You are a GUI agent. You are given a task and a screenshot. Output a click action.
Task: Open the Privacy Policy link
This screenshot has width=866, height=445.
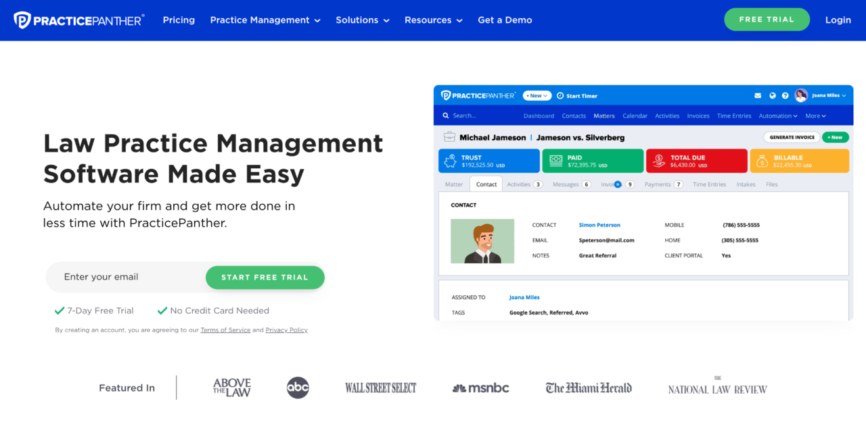coord(286,330)
